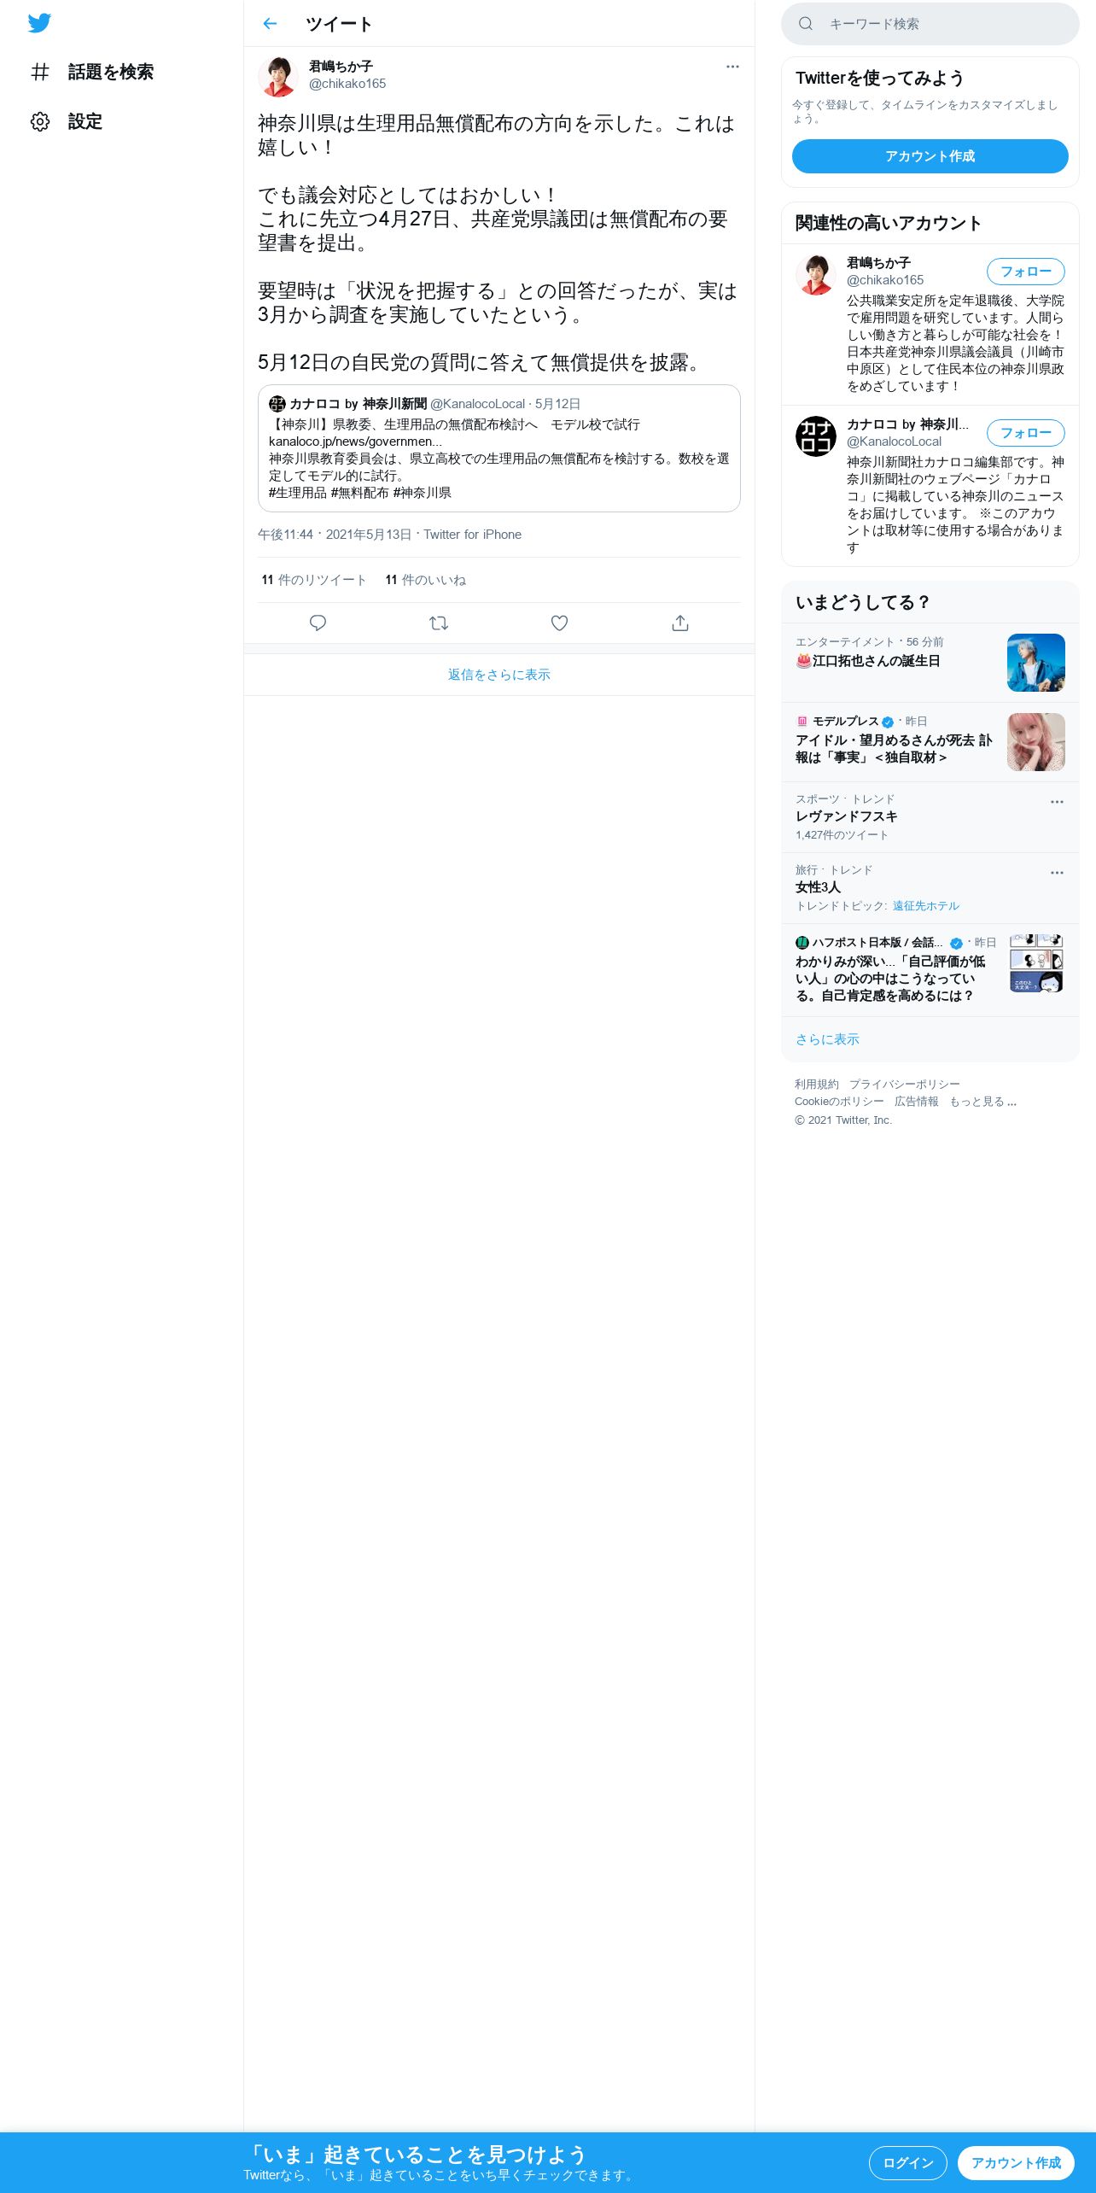
Task: Click モデルプレス small logo icon
Action: coord(802,722)
